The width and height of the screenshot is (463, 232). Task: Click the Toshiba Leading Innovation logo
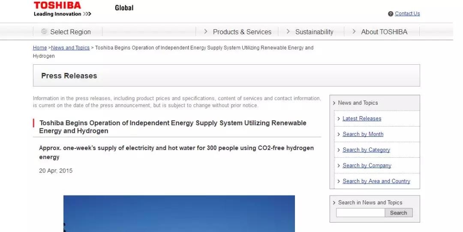coord(62,9)
